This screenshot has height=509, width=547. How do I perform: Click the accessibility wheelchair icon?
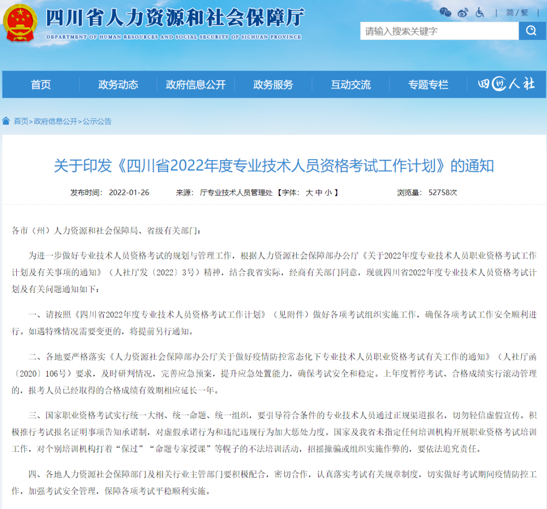pyautogui.click(x=479, y=12)
